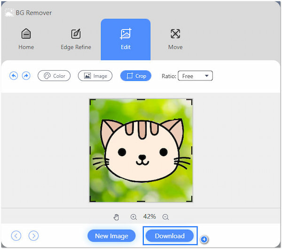Switch to Image background option
The height and width of the screenshot is (249, 282).
[95, 76]
